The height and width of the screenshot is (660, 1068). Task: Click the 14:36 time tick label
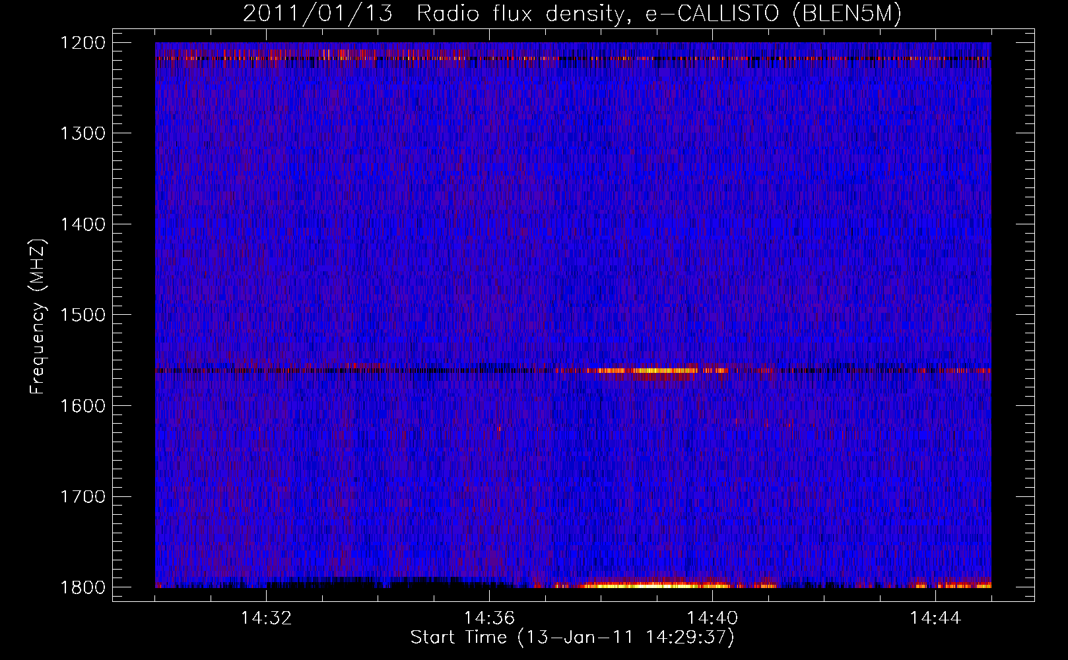click(489, 618)
